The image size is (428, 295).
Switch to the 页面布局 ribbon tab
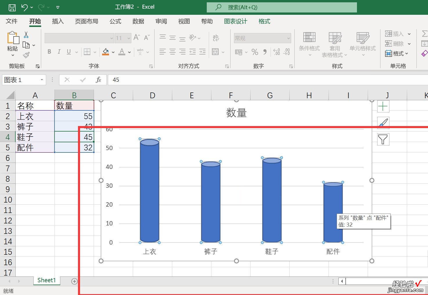[86, 21]
